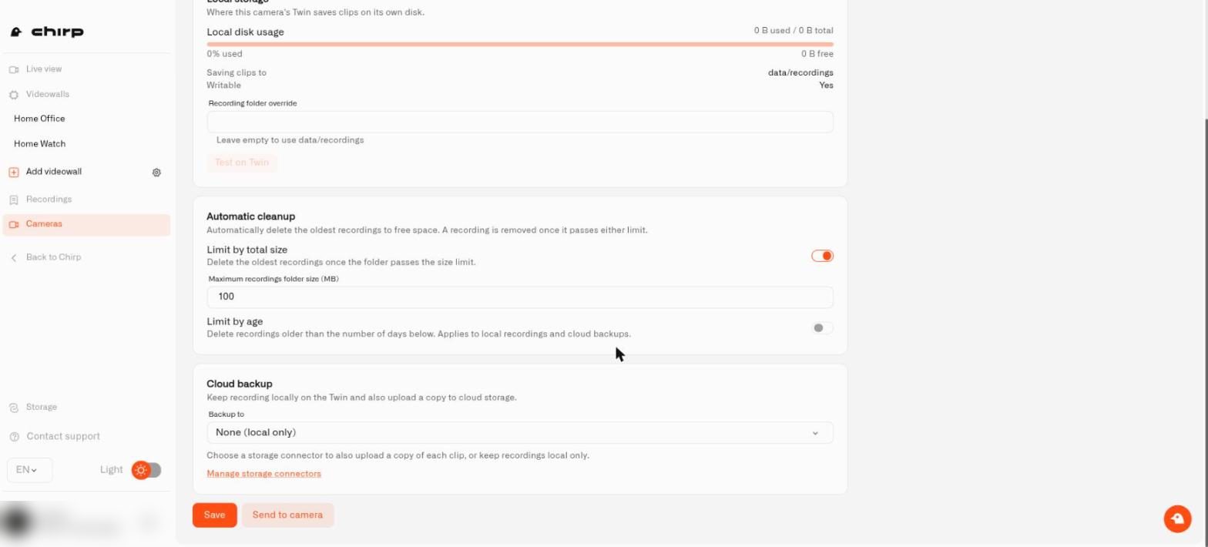Click Send to camera button

(x=287, y=515)
